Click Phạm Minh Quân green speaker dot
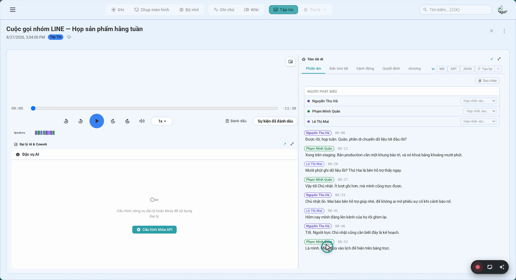516x280 pixels. tap(309, 111)
